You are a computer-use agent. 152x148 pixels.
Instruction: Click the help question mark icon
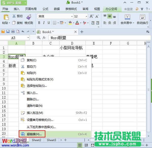point(147,9)
